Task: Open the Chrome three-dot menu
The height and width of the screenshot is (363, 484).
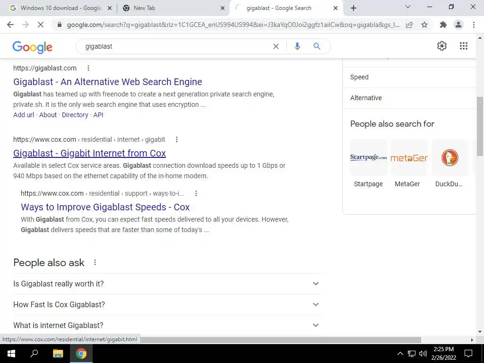Action: coord(474,25)
